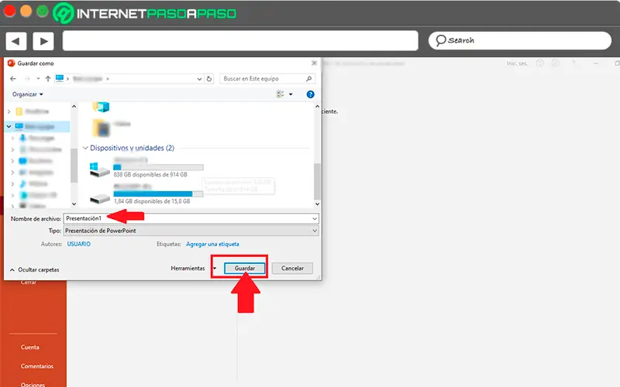Click the file list scroll up arrow
620x387 pixels.
tap(317, 106)
